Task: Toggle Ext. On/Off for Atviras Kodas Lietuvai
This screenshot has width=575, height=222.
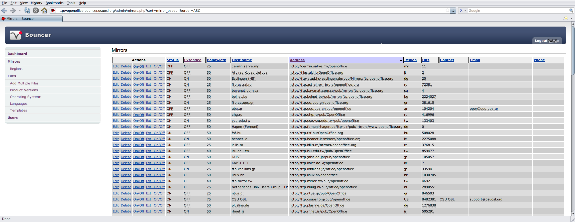Action: pyautogui.click(x=155, y=72)
